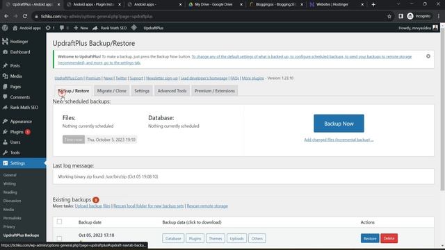Tick the select-all backups checkbox

(59, 222)
